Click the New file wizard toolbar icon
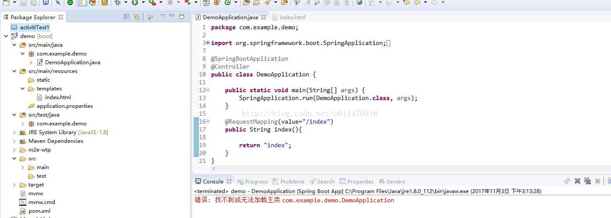This screenshot has height=218, width=611. (6, 3)
